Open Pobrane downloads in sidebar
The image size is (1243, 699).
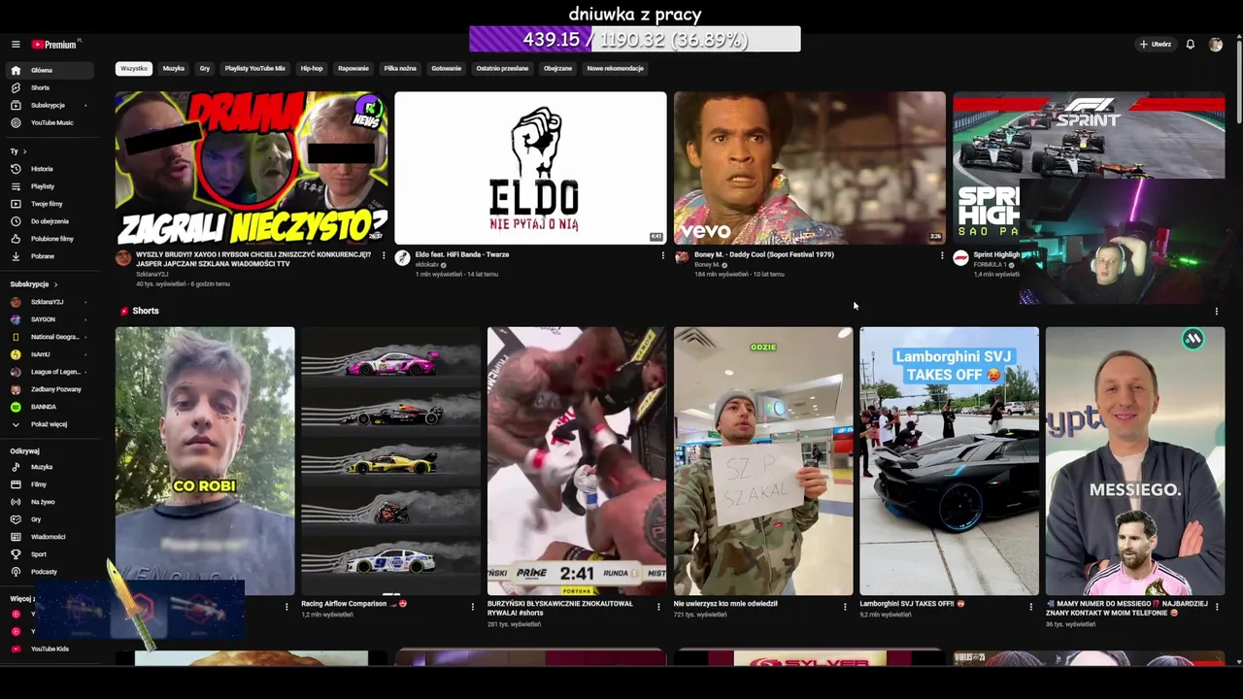pyautogui.click(x=50, y=256)
